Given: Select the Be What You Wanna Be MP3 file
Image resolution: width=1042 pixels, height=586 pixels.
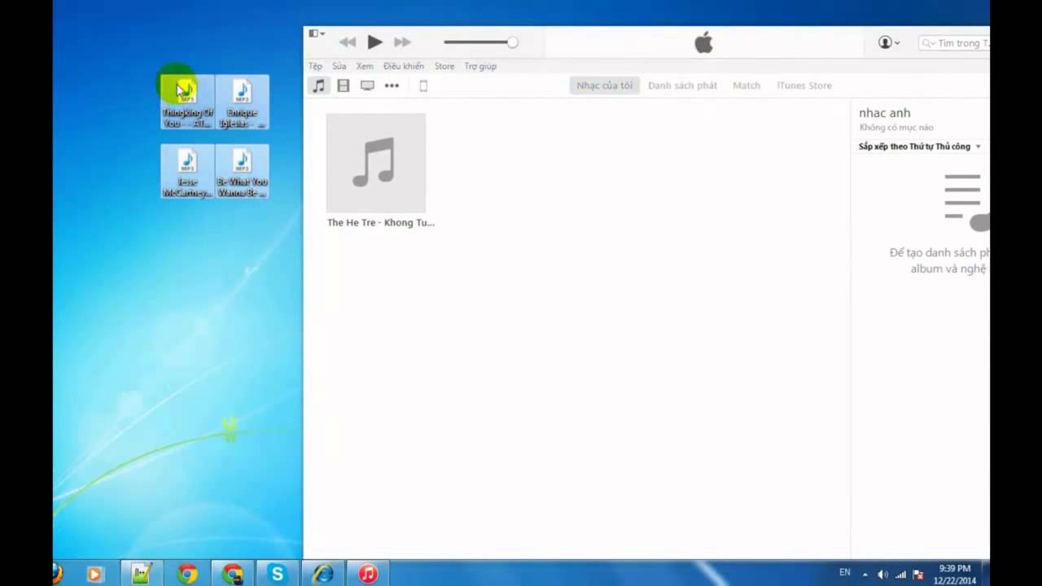Looking at the screenshot, I should (242, 172).
